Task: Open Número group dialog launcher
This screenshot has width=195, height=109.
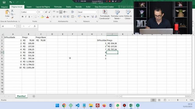Action: click(97, 21)
